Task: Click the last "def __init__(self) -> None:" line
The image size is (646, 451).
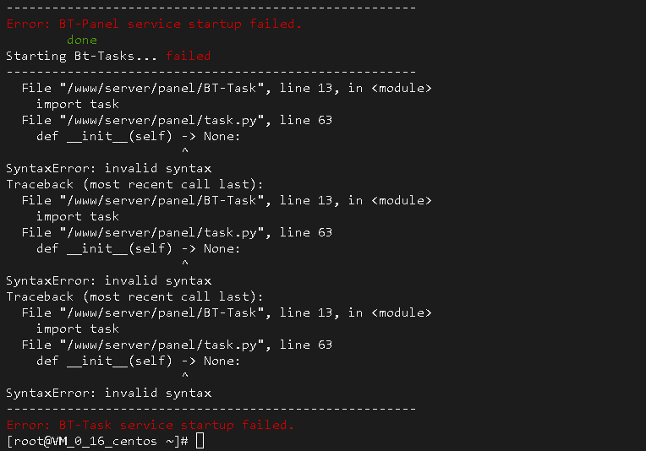Action: 138,361
